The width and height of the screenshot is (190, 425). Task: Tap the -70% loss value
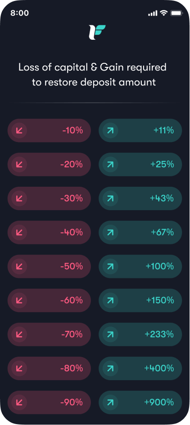coord(72,335)
